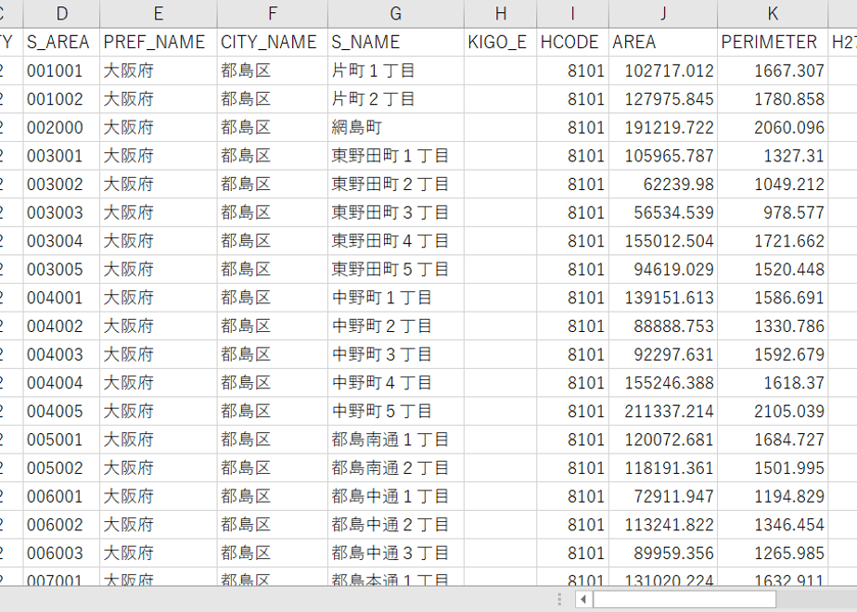
Task: Select column G header
Action: click(396, 13)
